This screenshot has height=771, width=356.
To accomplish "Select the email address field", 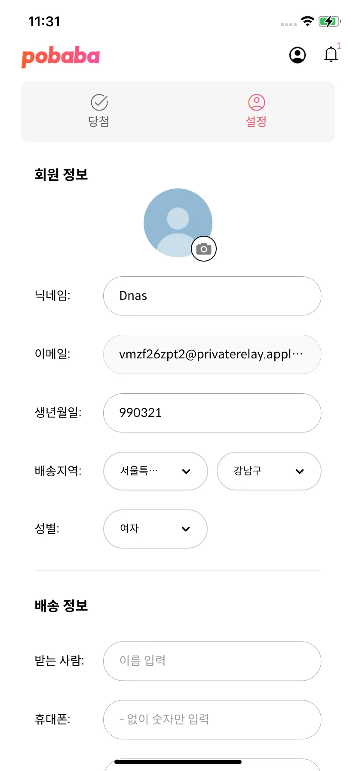I will pyautogui.click(x=212, y=355).
